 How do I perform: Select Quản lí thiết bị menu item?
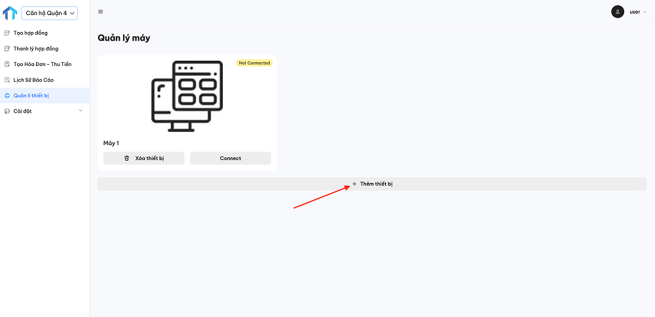pos(45,95)
